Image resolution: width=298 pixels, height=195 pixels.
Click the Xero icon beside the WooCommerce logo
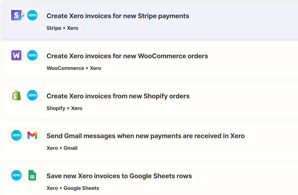pyautogui.click(x=32, y=55)
